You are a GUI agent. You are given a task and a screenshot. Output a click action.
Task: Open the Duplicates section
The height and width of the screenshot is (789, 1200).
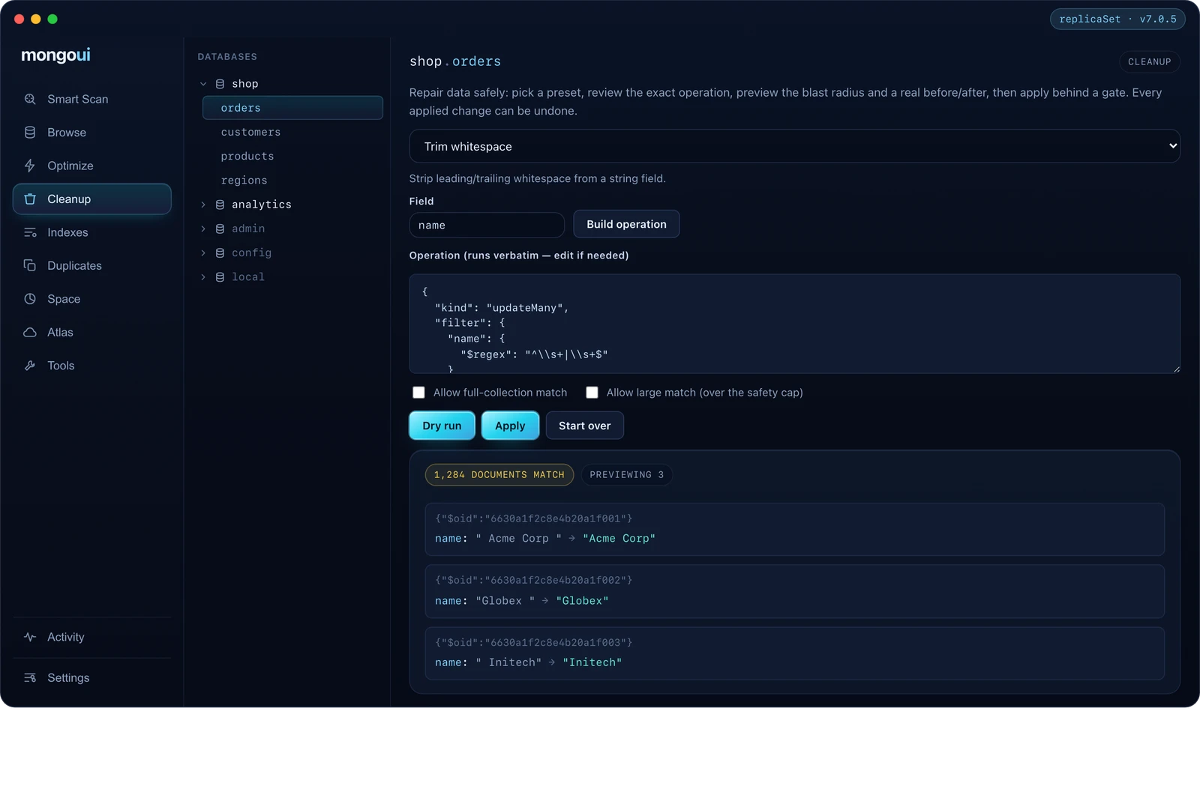pyautogui.click(x=91, y=265)
